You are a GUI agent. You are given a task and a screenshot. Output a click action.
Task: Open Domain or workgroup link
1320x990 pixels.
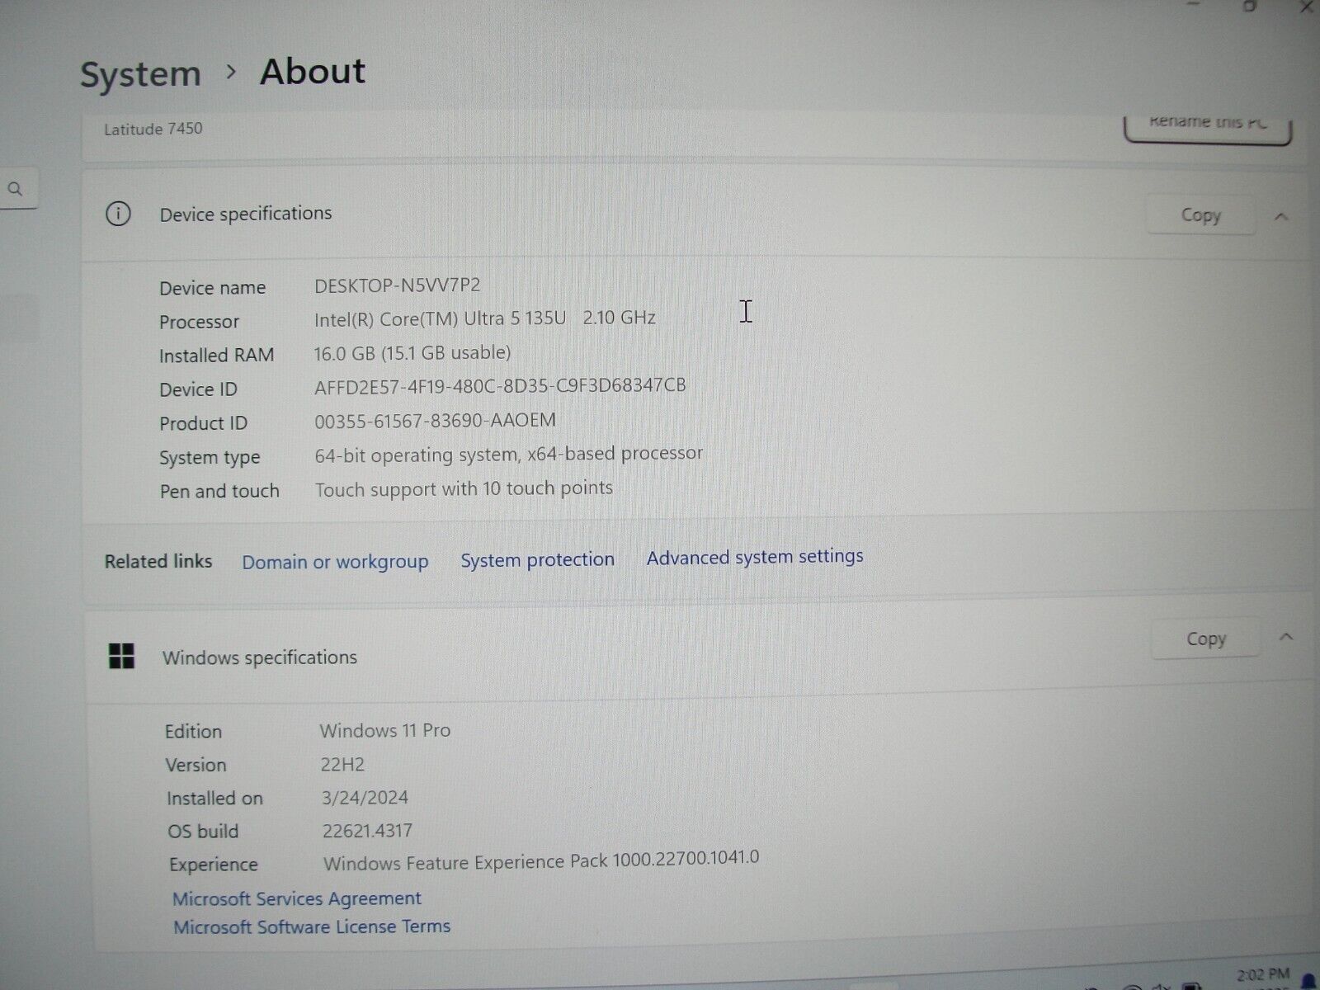[x=335, y=562]
